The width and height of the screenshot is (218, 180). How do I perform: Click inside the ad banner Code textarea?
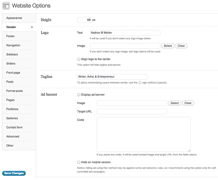point(143,134)
